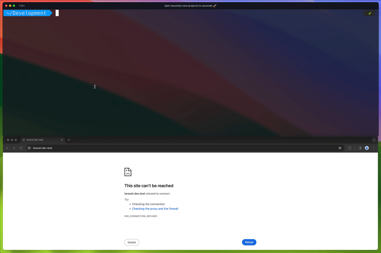
Task: Click the Checking the connection text
Action: 148,204
